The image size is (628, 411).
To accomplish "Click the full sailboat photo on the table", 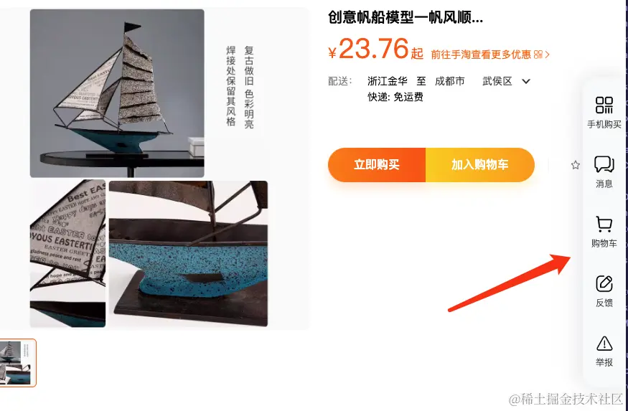I will [117, 93].
